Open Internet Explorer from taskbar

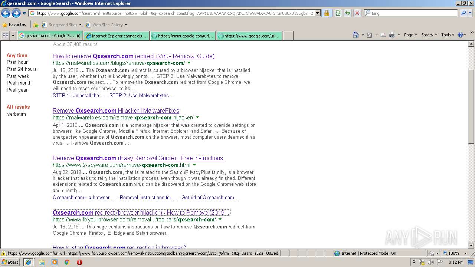click(x=28, y=262)
